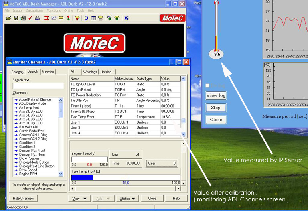Click the floppy disk save icon
Viewport: 308px width, 211px height.
click(16, 18)
